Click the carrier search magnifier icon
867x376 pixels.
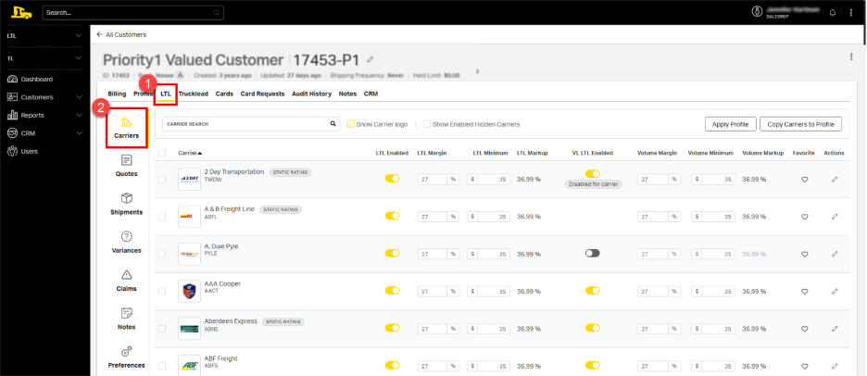tap(333, 124)
